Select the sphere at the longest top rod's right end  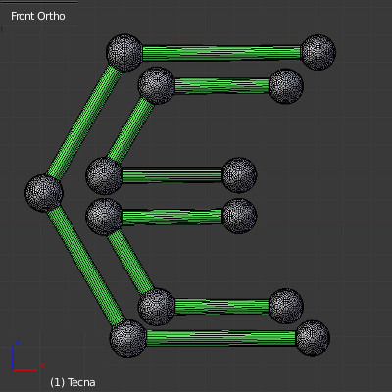tap(318, 52)
